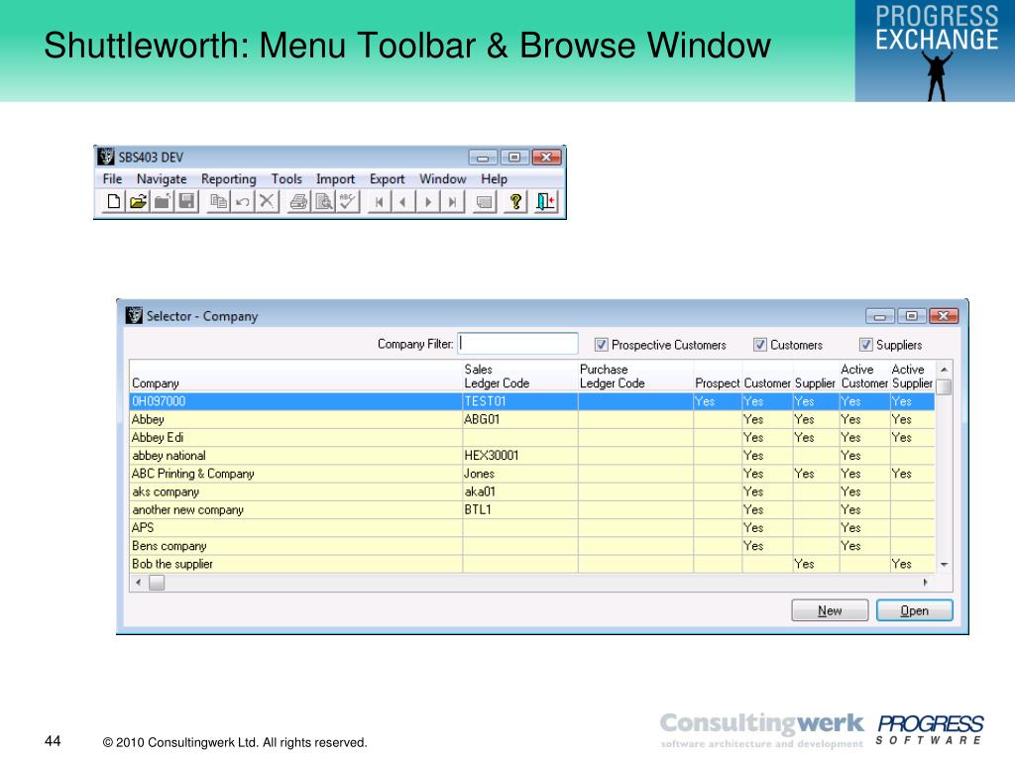Click the Active Customer column header
This screenshot has width=1015, height=761.
pos(864,376)
